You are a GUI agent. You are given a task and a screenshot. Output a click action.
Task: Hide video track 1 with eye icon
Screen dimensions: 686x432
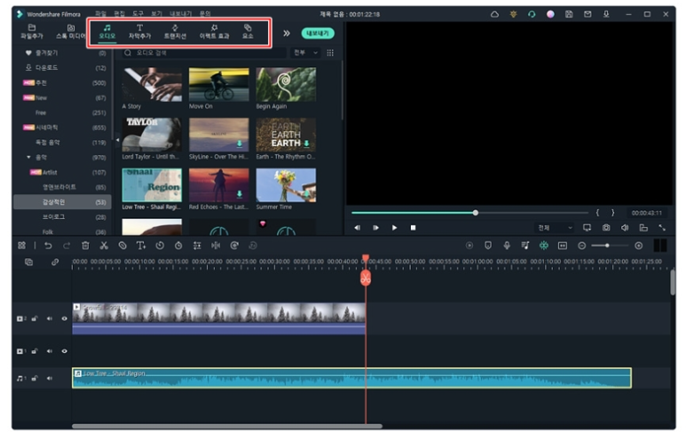point(64,351)
